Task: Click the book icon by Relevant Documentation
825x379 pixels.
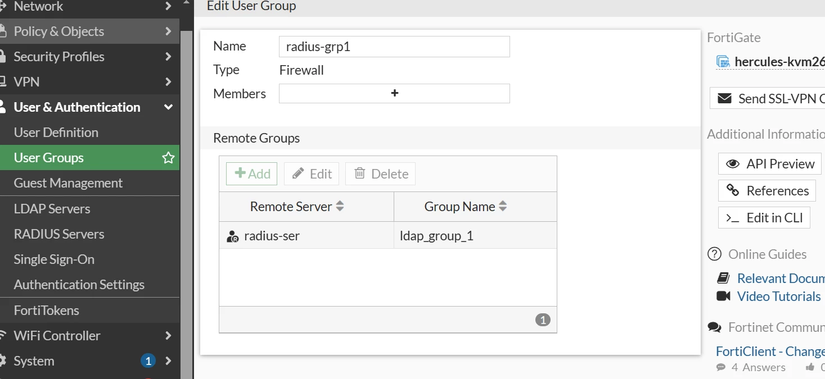Action: [723, 278]
